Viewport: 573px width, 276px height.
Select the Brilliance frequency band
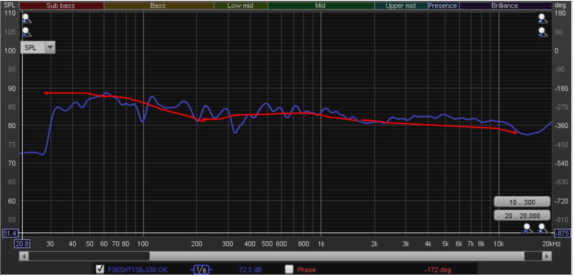pos(505,6)
